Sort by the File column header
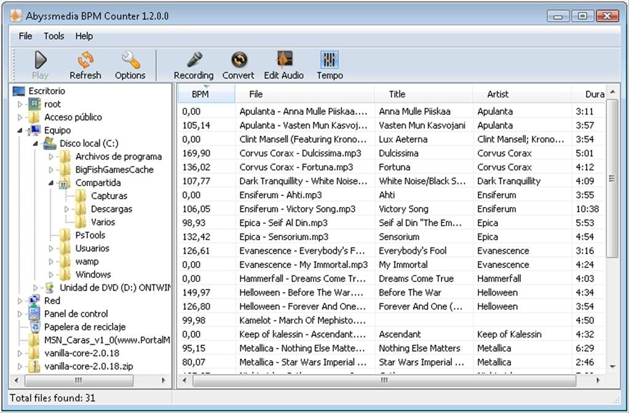Viewport: 629px width, 413px height. click(304, 94)
